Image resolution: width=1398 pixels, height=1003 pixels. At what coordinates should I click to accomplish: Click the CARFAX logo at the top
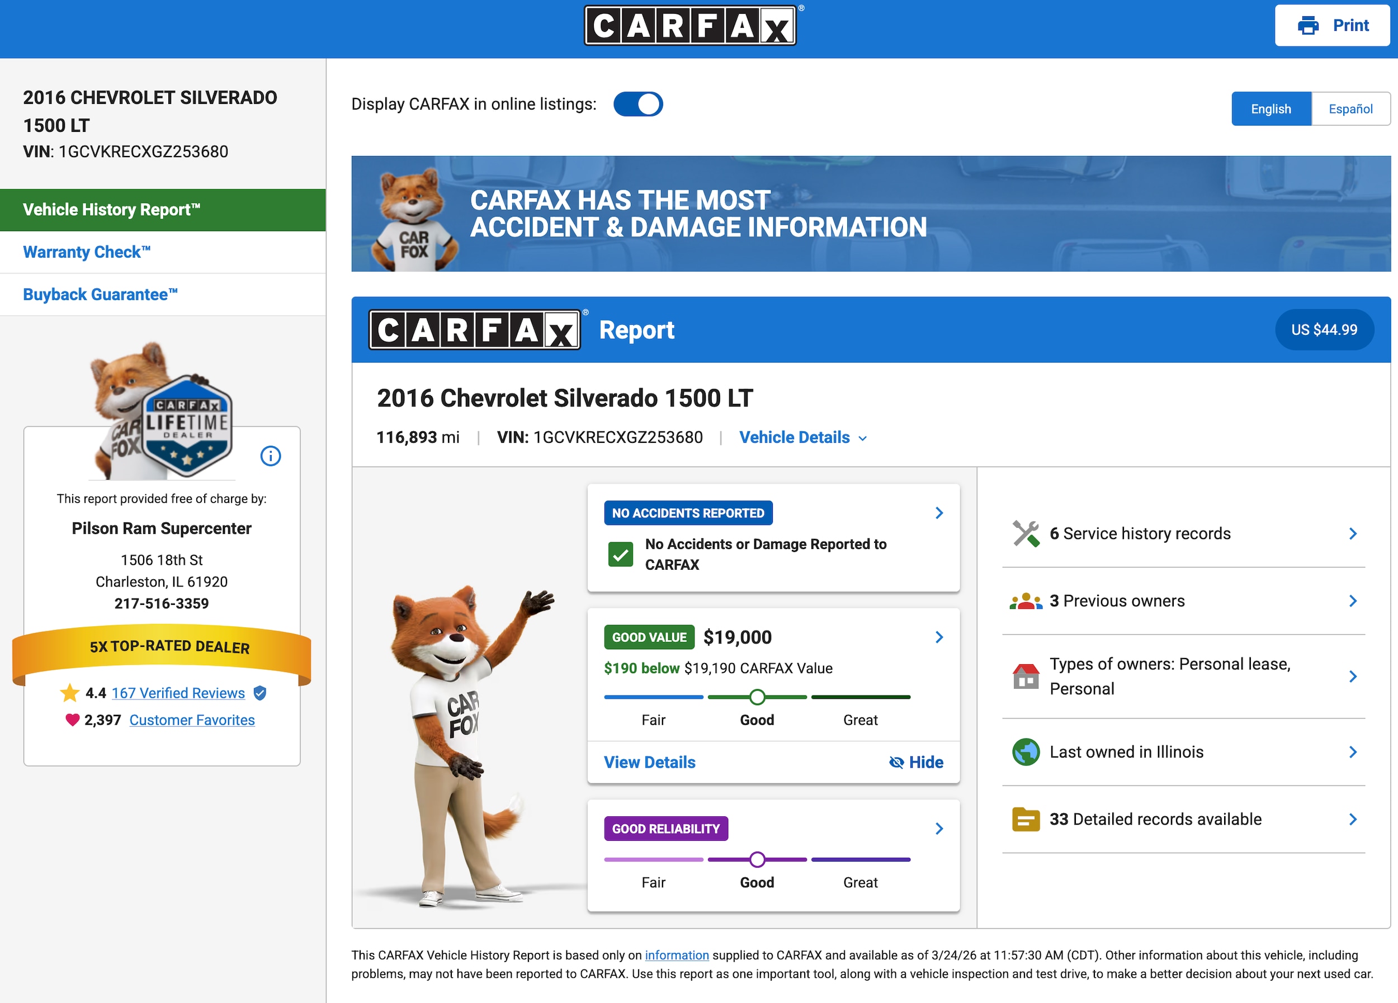tap(689, 25)
